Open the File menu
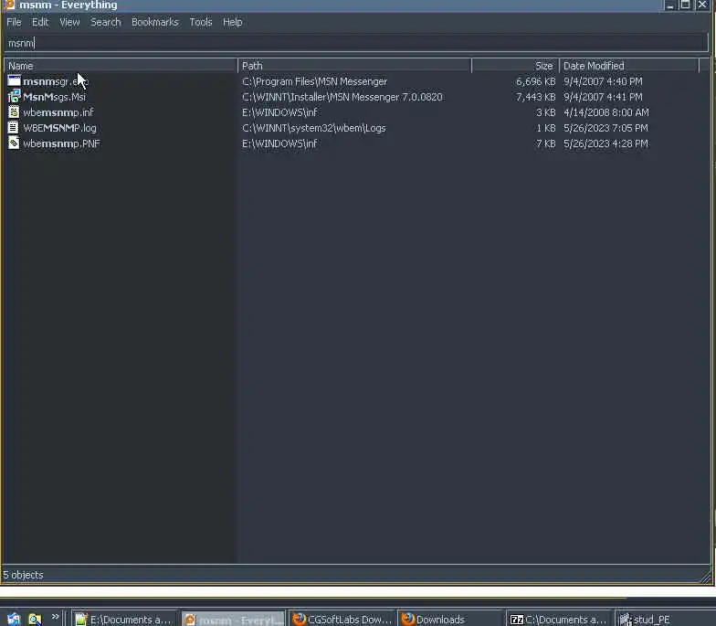 14,22
